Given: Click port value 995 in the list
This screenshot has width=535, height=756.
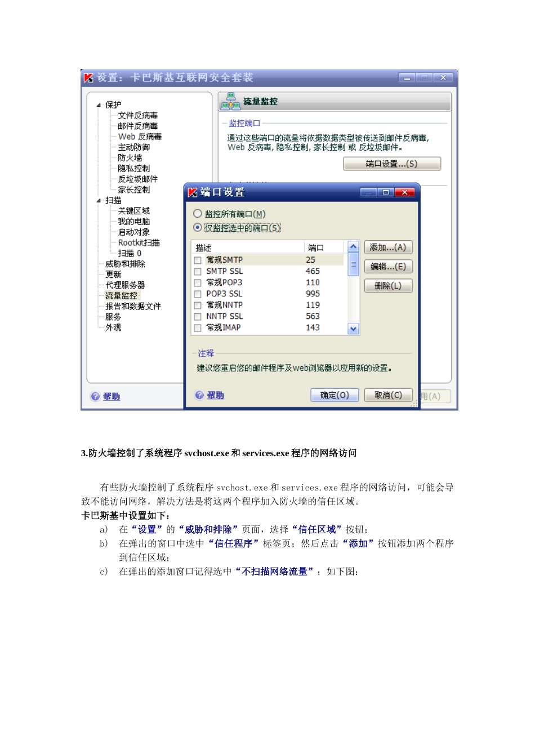Looking at the screenshot, I should [x=313, y=294].
